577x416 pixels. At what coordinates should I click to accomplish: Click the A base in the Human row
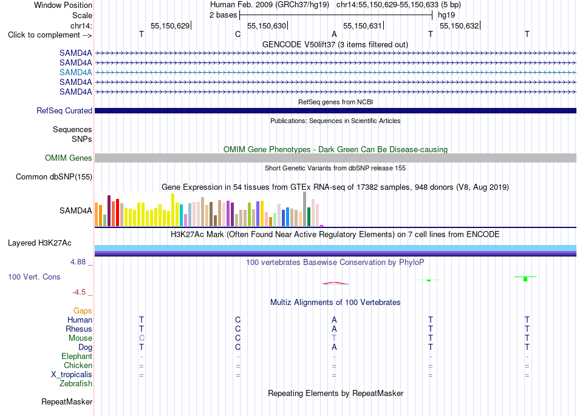coord(334,320)
